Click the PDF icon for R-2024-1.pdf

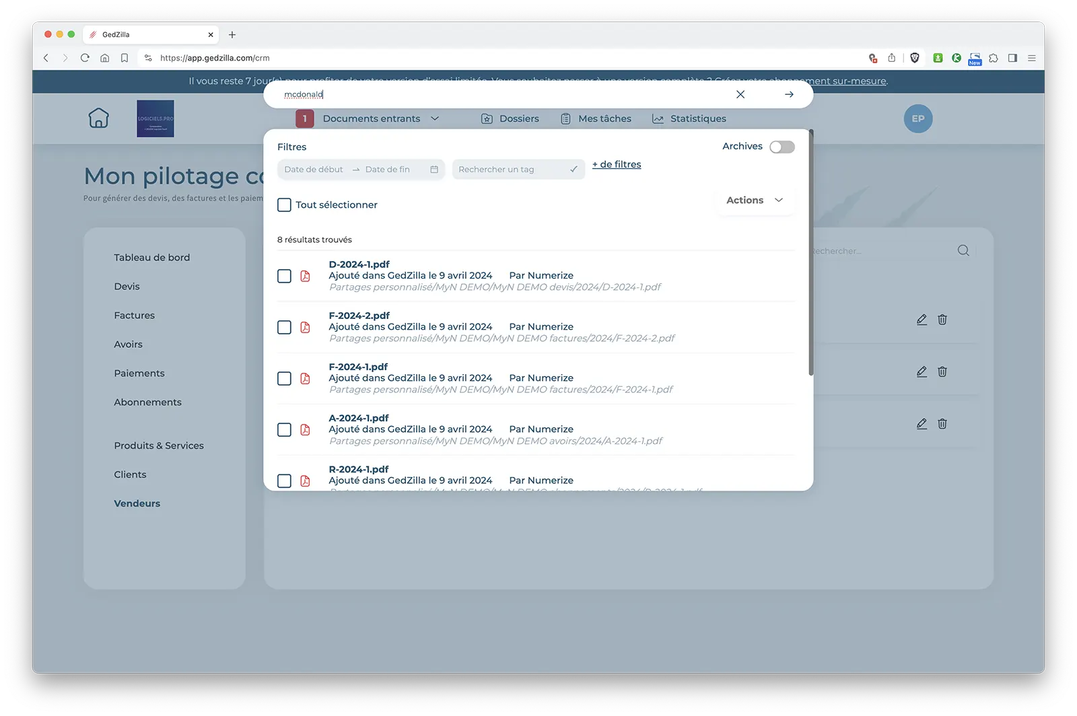(305, 480)
